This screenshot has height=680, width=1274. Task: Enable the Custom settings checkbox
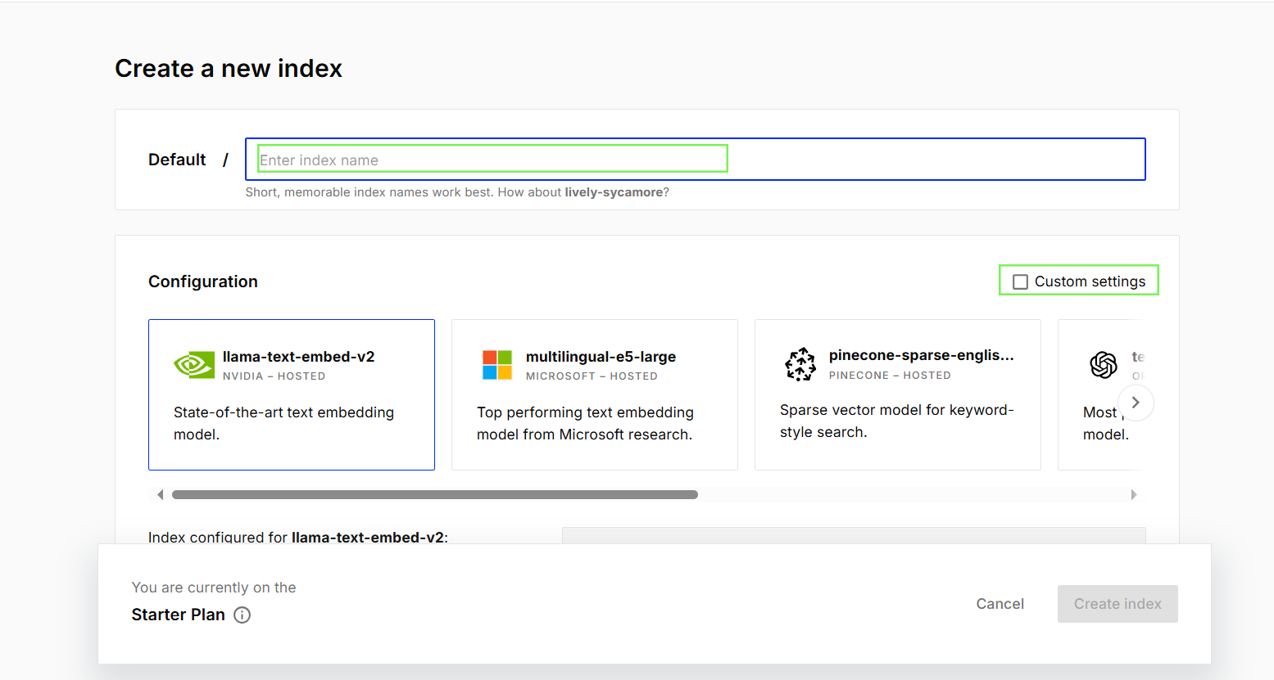pyautogui.click(x=1020, y=281)
